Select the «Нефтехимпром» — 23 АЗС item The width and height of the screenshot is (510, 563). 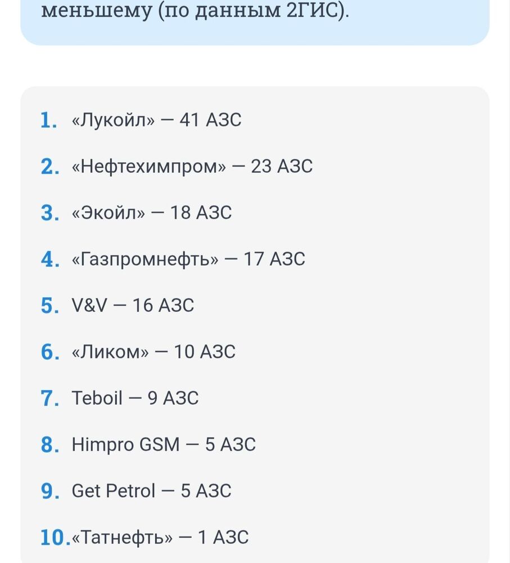click(192, 167)
